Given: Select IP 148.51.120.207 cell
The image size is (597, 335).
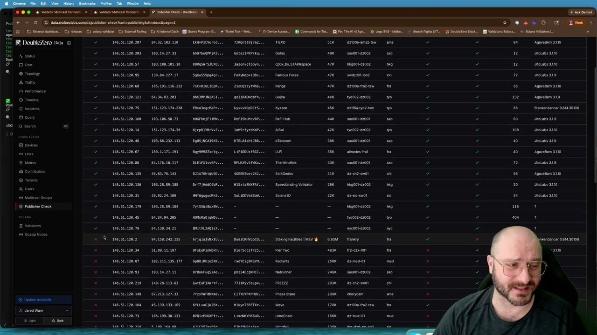Looking at the screenshot, I should click(126, 42).
